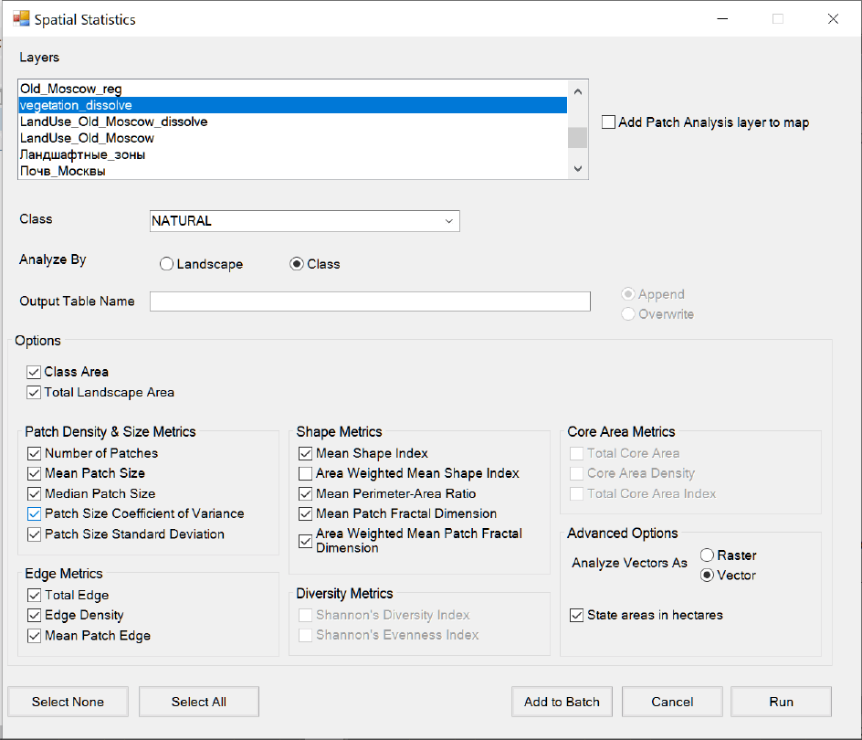
Task: Uncheck Patch Size Coefficient of Variance
Action: tap(34, 513)
